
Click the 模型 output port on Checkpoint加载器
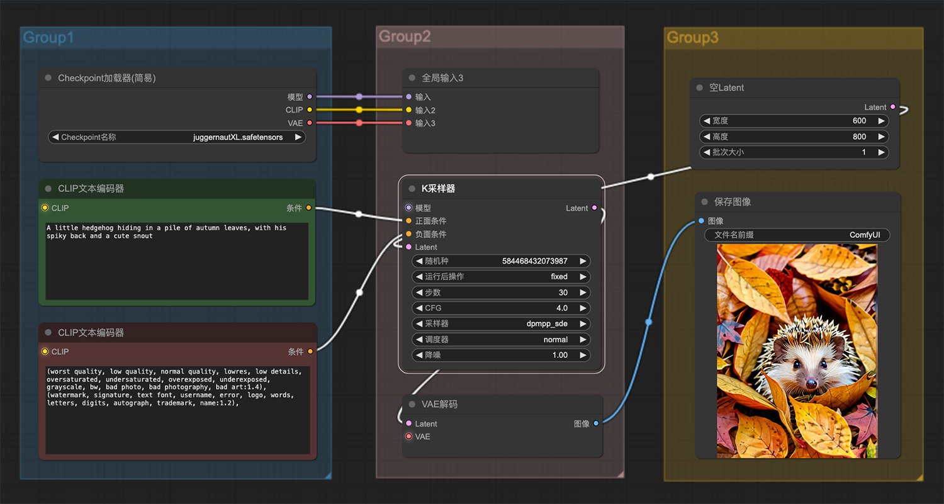click(x=310, y=97)
